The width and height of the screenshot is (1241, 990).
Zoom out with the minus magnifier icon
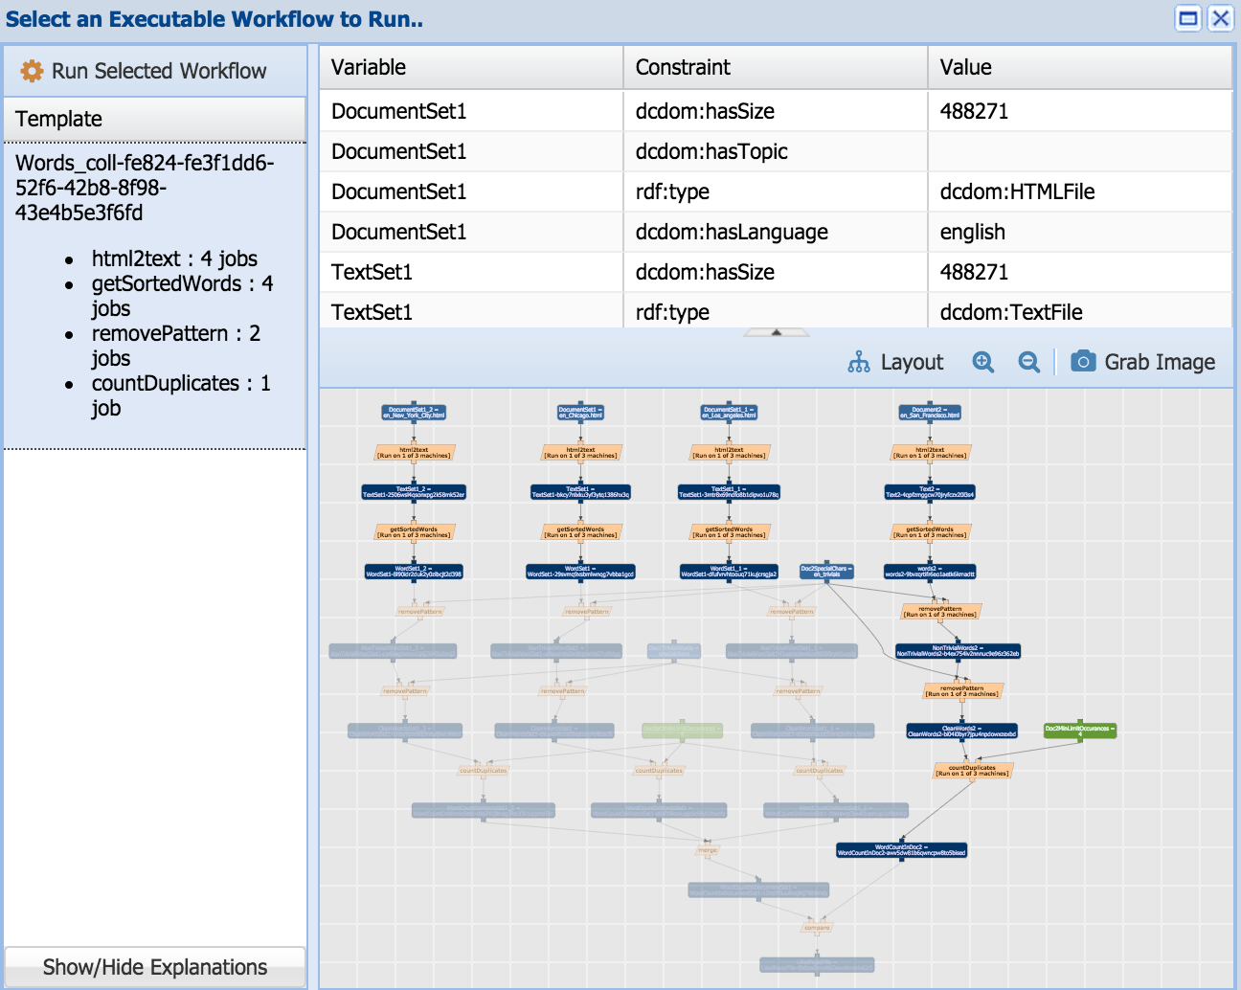point(1028,362)
